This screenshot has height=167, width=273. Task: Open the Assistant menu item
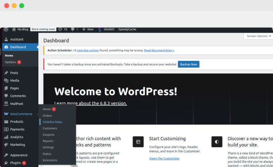tap(17, 39)
